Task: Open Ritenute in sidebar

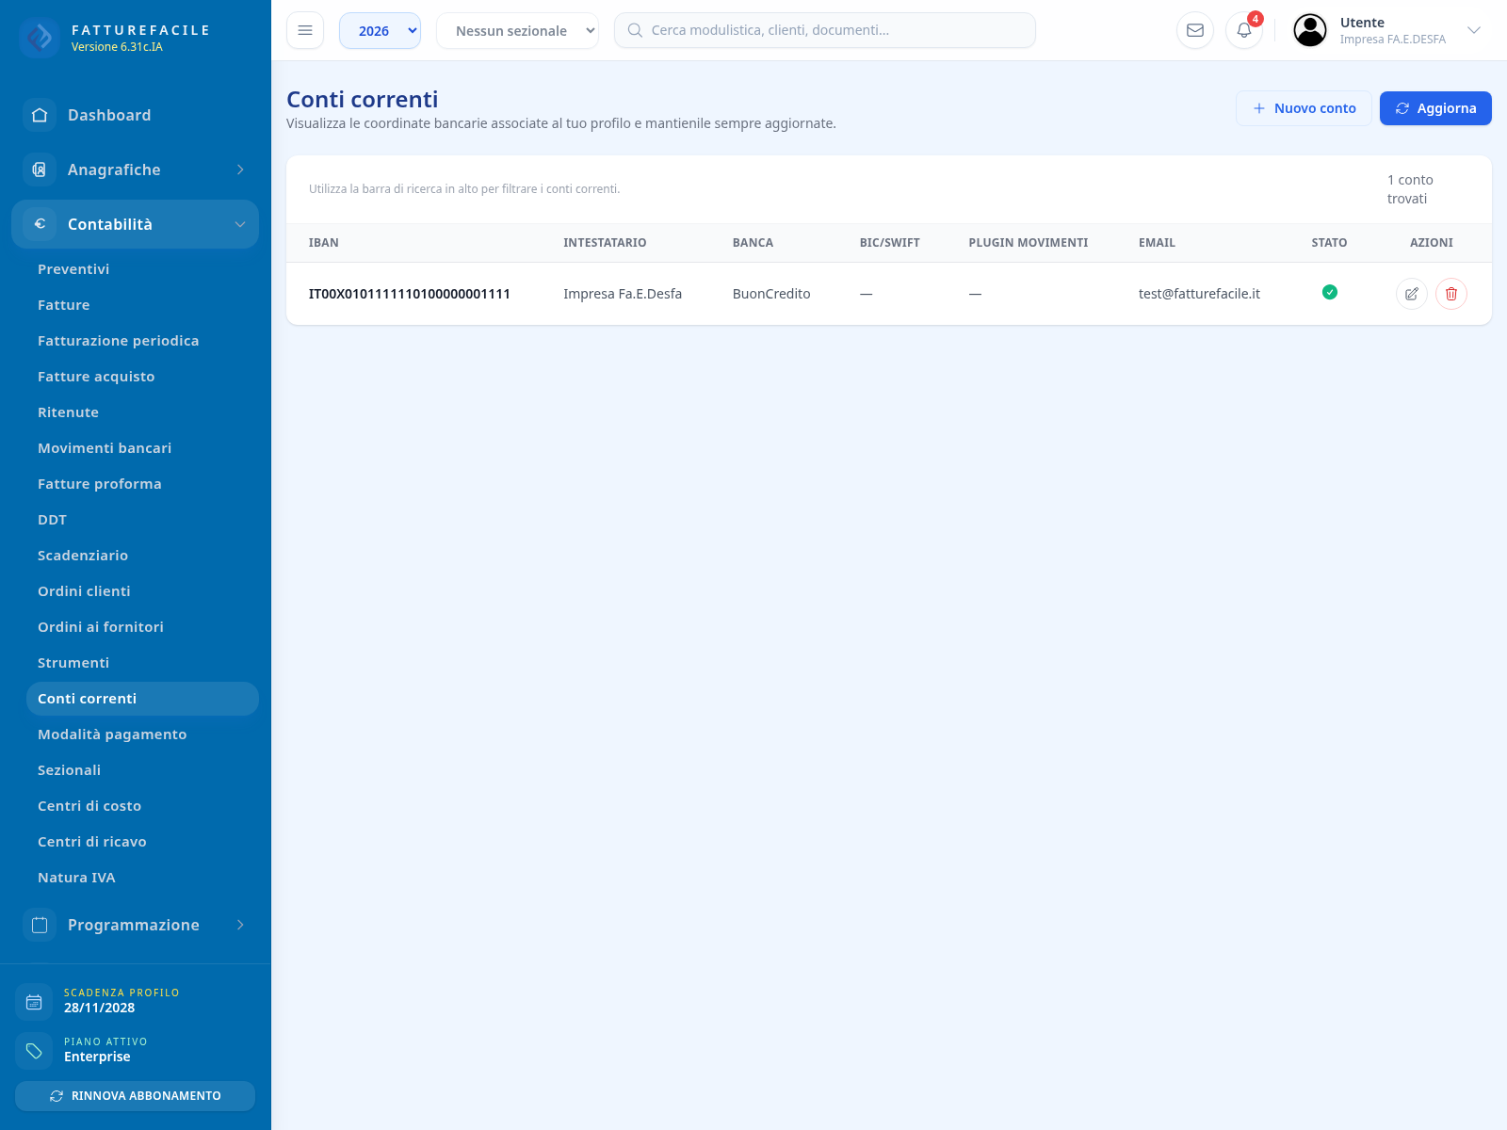Action: [x=142, y=412]
